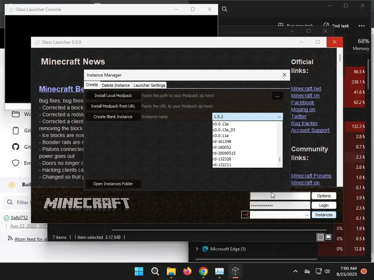Close the Instance Manager dialog

pyautogui.click(x=284, y=75)
